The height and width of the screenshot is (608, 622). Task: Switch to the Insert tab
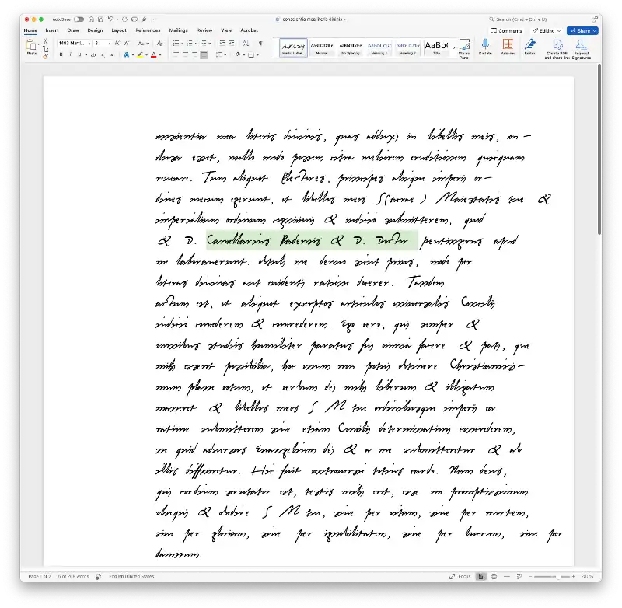(x=52, y=30)
